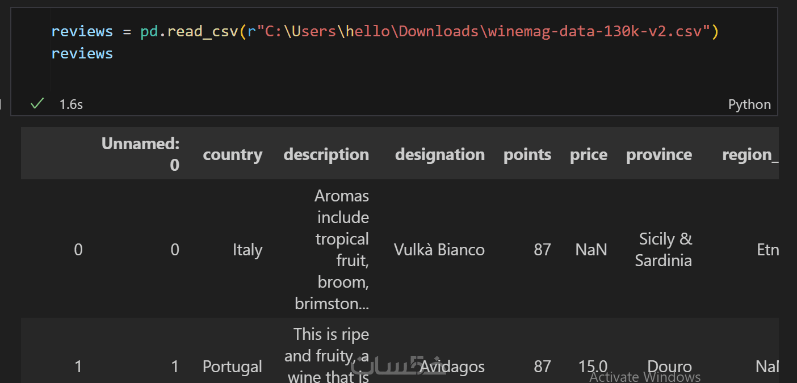Click the 'Vulkà Bianco' designation cell
This screenshot has width=797, height=383.
click(x=439, y=250)
